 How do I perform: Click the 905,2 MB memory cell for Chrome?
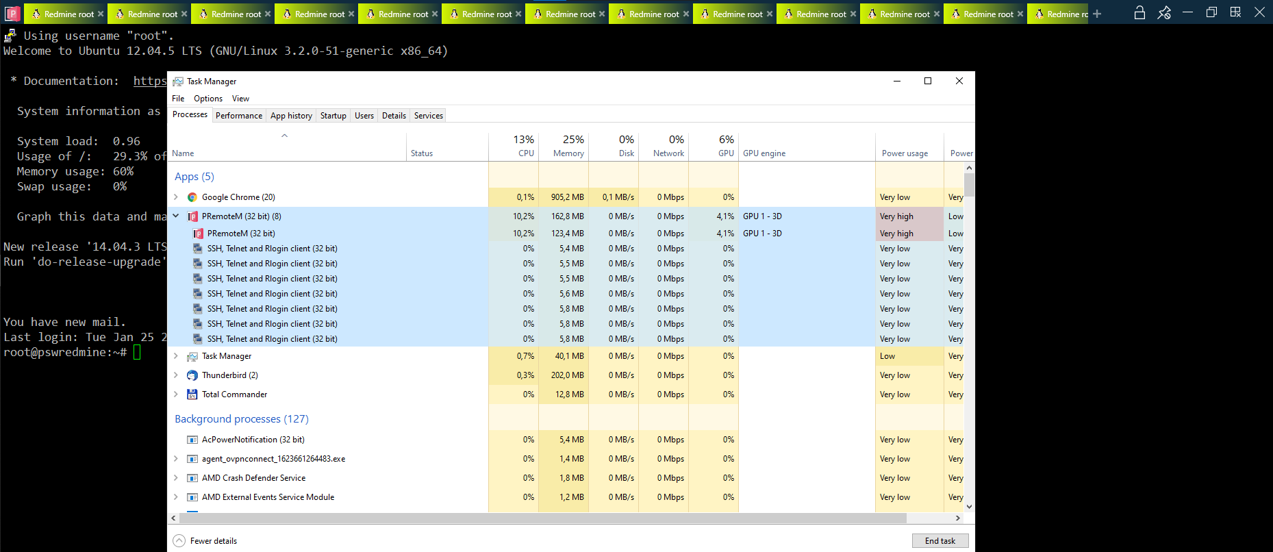pyautogui.click(x=564, y=197)
